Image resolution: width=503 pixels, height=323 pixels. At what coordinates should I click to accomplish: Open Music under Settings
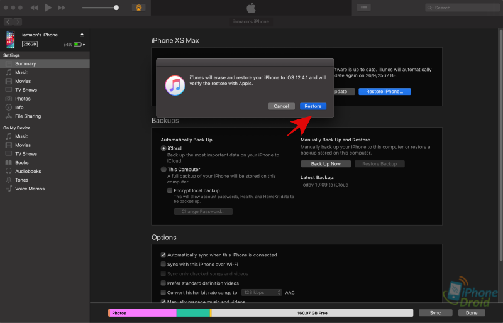pyautogui.click(x=45, y=72)
